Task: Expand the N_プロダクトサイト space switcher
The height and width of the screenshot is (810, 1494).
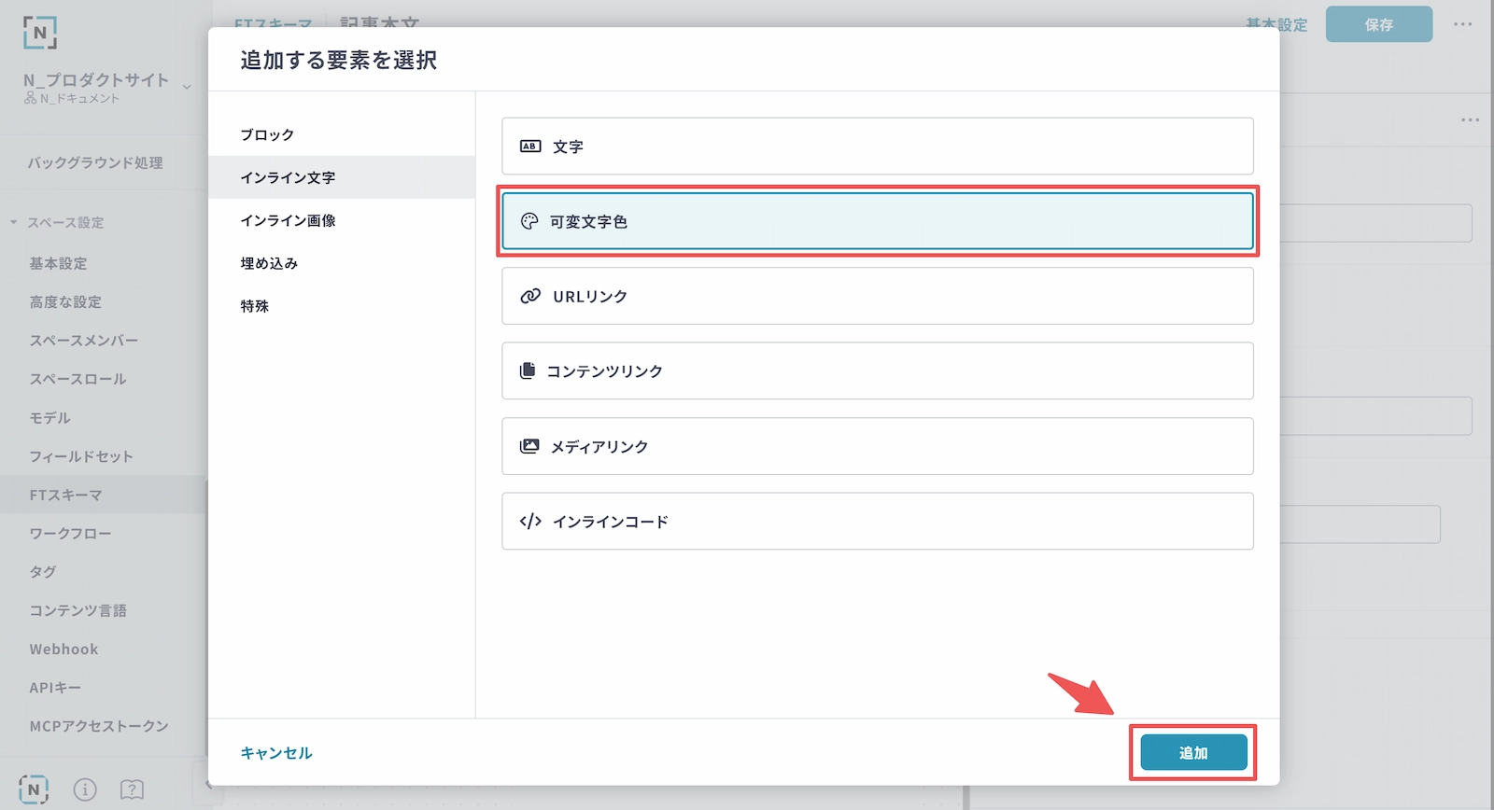Action: (x=187, y=87)
